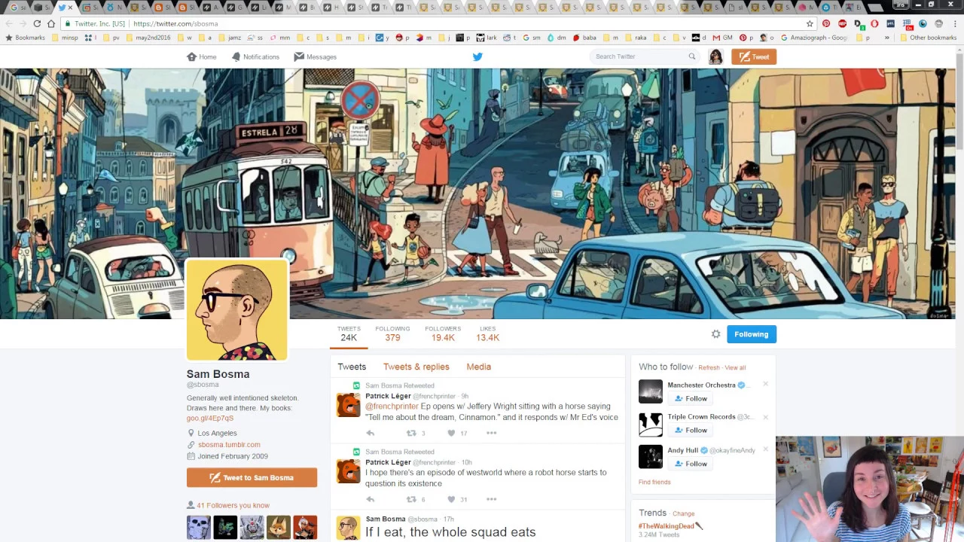The width and height of the screenshot is (964, 542).
Task: Click the Opera-style red O extension icon
Action: coord(874,23)
